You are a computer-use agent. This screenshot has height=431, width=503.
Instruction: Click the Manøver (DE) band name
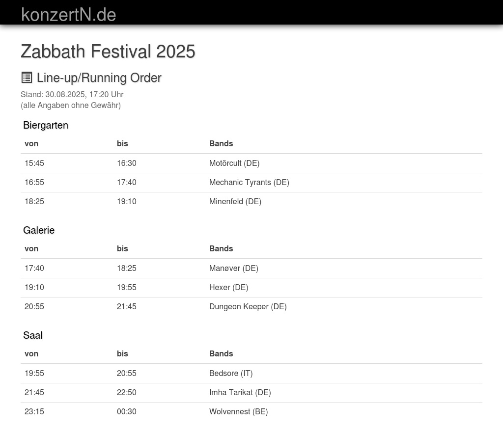234,268
